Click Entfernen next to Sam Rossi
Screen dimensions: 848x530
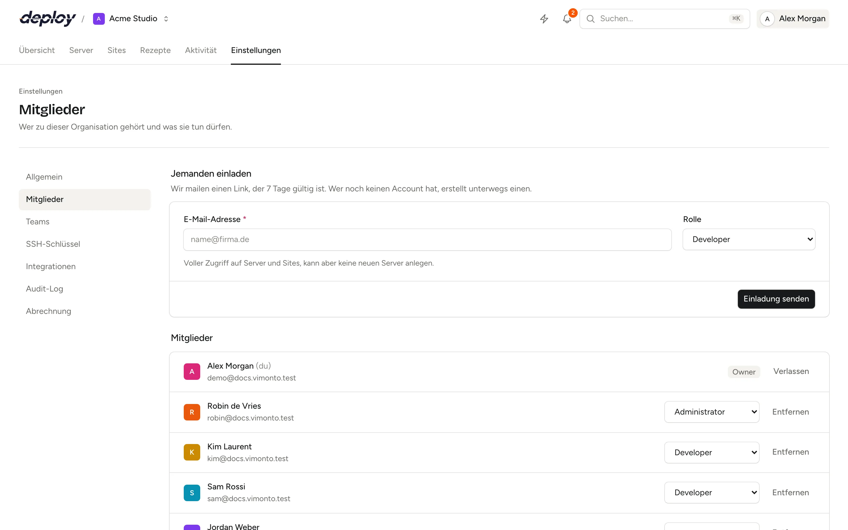(791, 493)
